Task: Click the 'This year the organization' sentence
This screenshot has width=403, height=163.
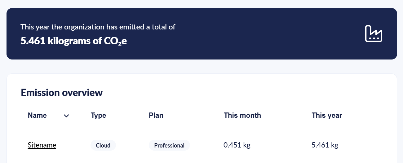Action: (x=98, y=27)
